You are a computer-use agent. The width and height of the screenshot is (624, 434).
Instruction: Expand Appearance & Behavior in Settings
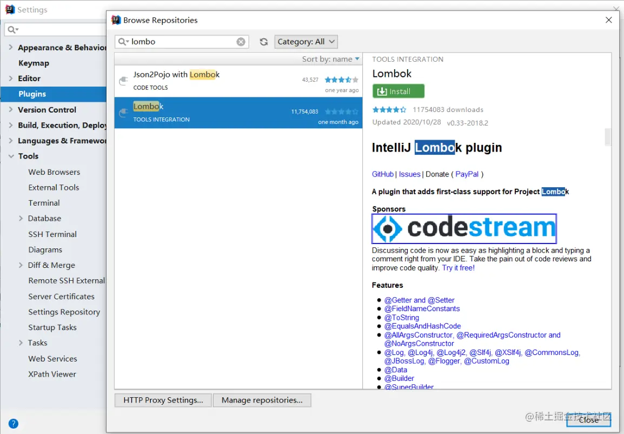11,47
